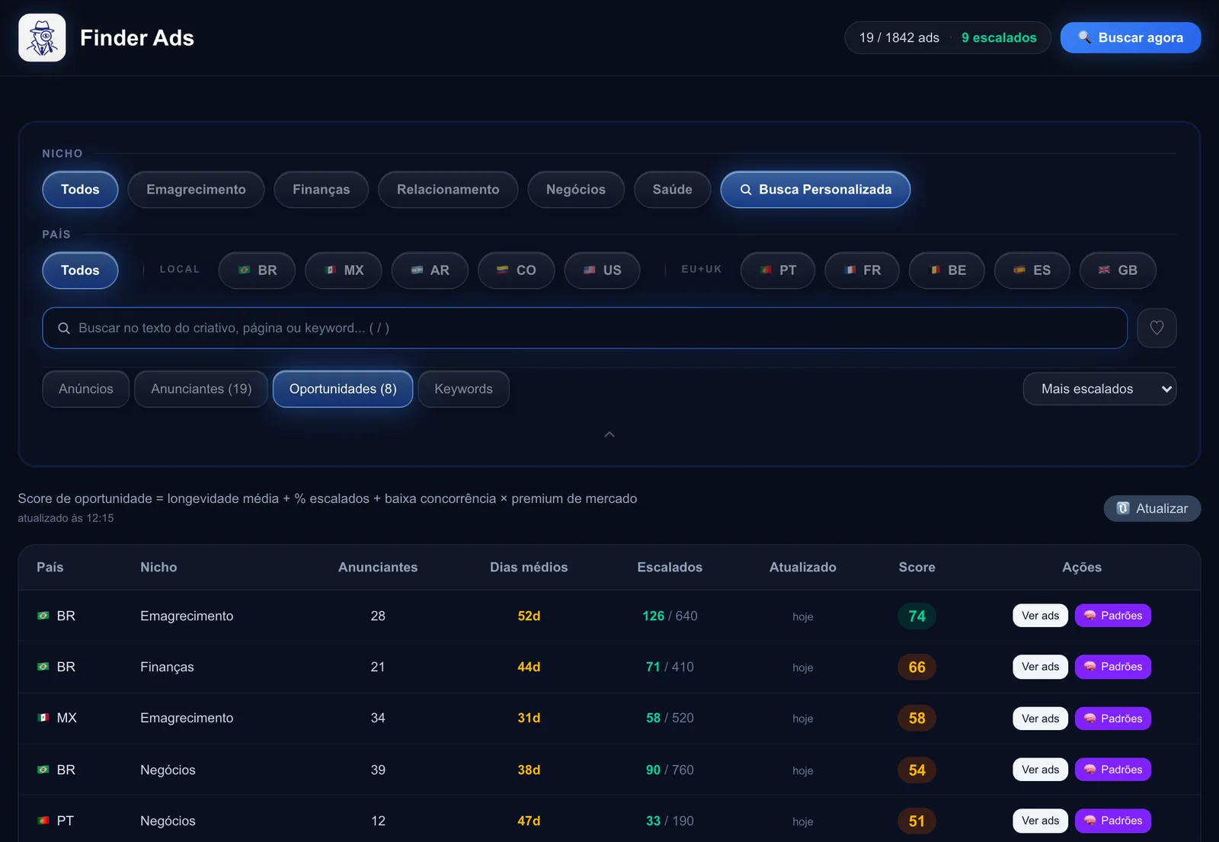This screenshot has width=1219, height=842.
Task: Click the Buscar agora button
Action: click(x=1131, y=37)
